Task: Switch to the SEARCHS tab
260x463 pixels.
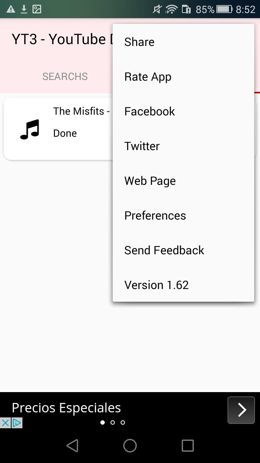Action: point(65,77)
